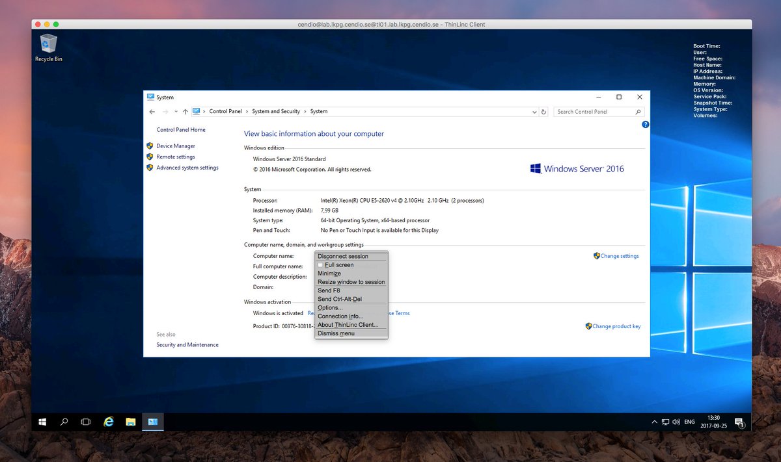
Task: Go up to System and Security
Action: click(x=185, y=112)
